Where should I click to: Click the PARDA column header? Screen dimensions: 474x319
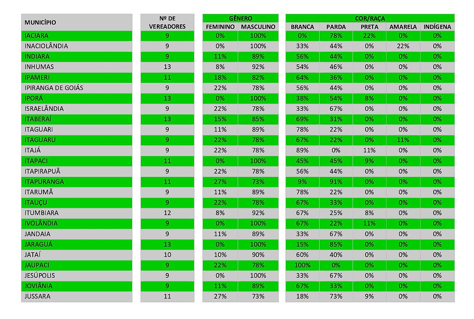pyautogui.click(x=336, y=27)
